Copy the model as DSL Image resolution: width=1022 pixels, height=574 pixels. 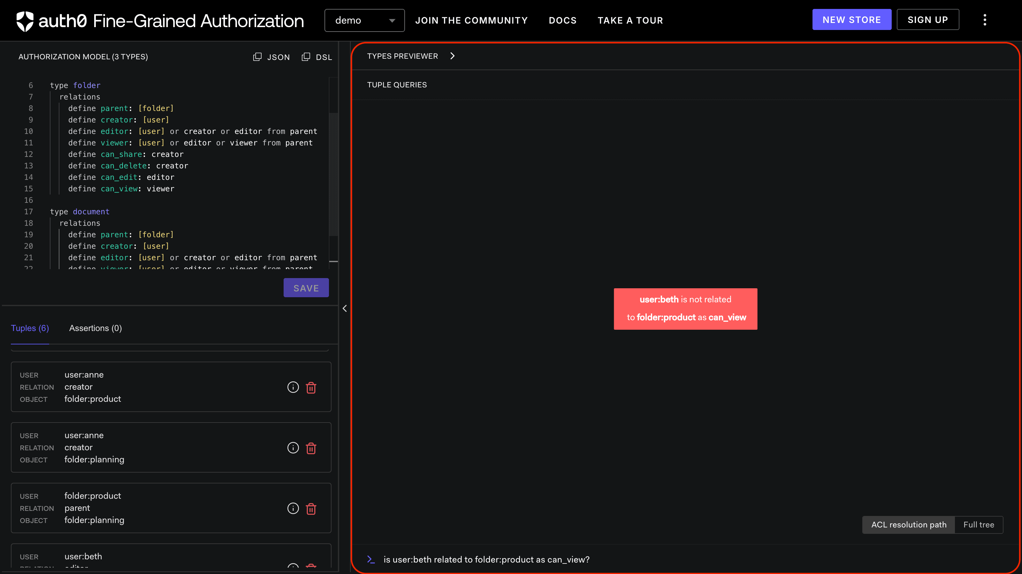tap(317, 57)
